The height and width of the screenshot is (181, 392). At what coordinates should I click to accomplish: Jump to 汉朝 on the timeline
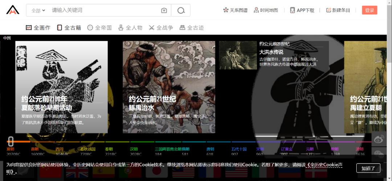pyautogui.click(x=134, y=149)
